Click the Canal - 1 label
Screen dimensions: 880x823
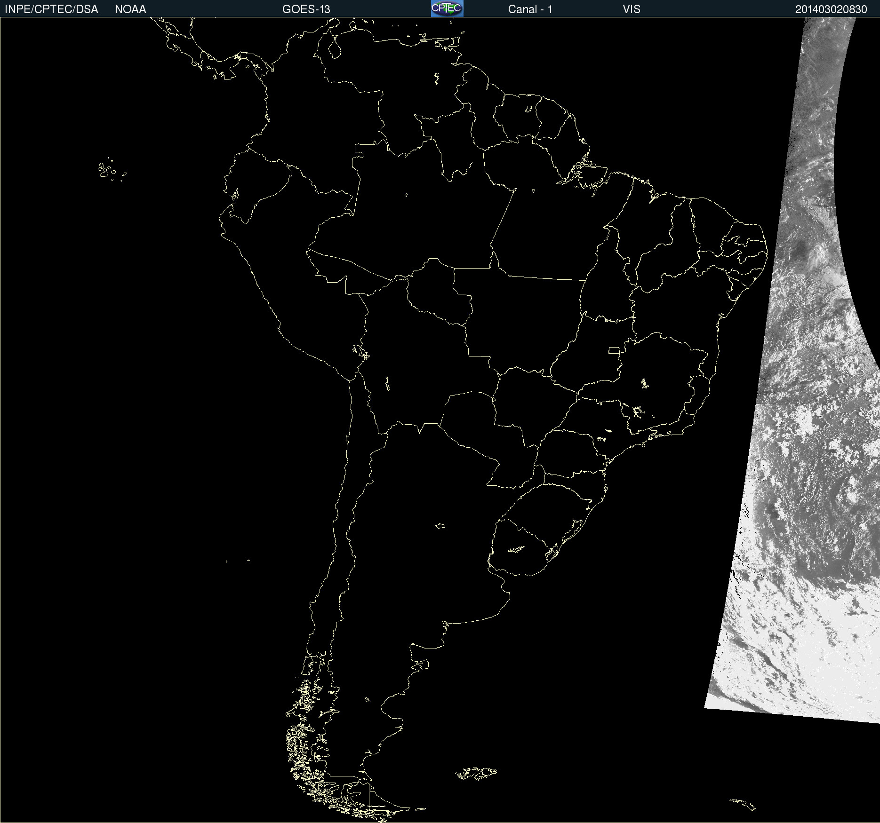530,9
